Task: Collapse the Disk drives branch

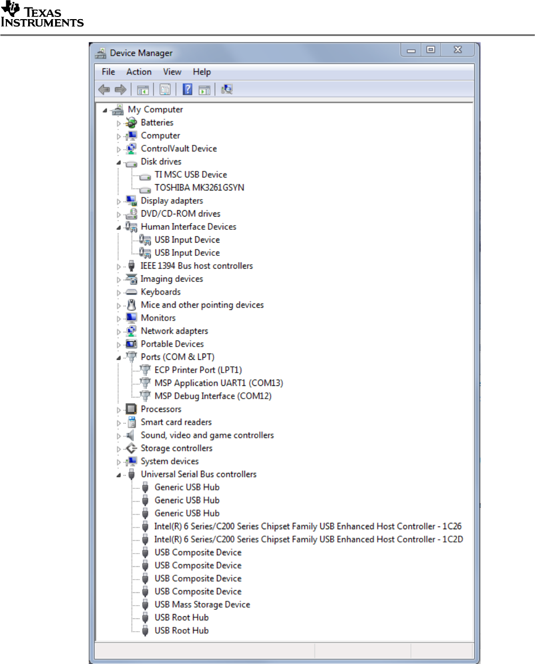Action: tap(119, 162)
